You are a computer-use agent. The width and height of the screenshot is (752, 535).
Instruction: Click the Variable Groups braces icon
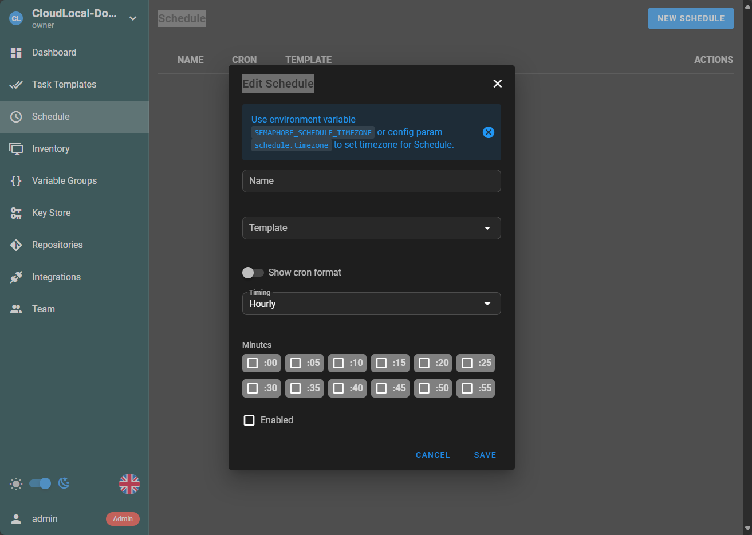16,181
